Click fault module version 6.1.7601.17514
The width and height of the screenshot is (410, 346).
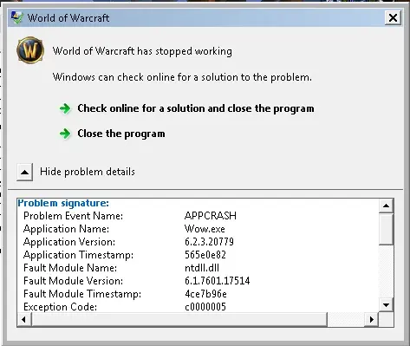point(218,281)
